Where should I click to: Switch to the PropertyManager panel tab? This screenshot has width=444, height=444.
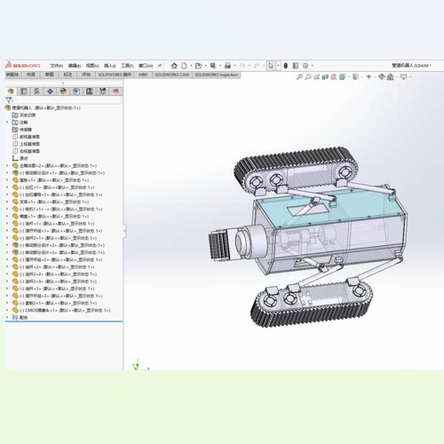(24, 91)
